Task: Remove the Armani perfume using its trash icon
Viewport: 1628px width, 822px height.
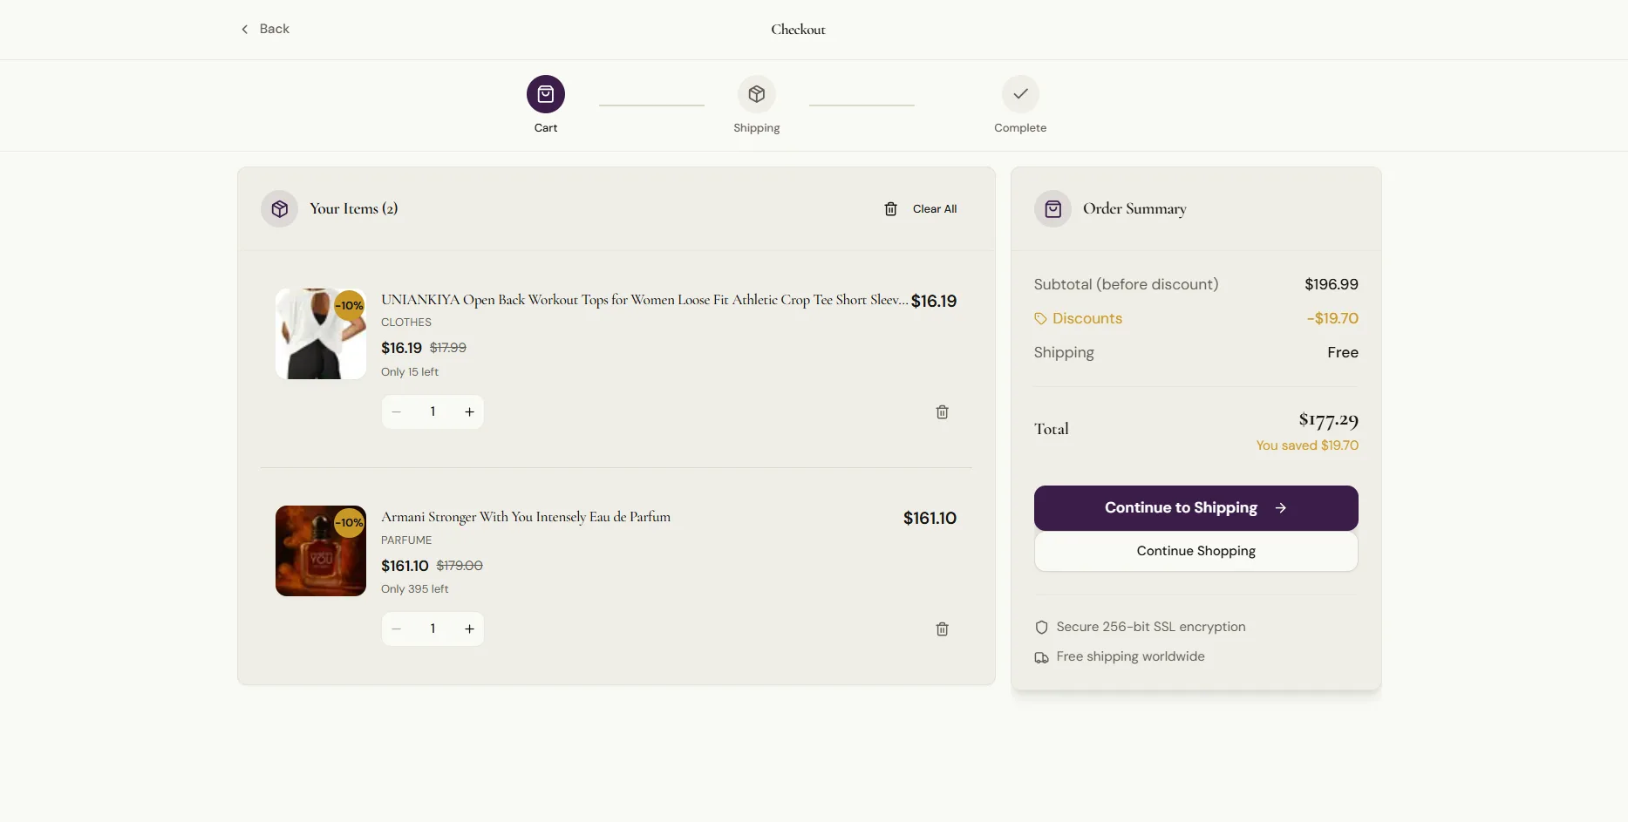Action: point(942,628)
